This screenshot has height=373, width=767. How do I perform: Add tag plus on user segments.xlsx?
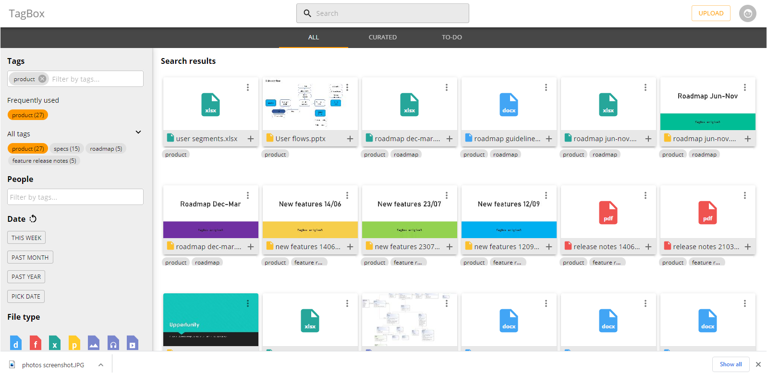tap(251, 139)
